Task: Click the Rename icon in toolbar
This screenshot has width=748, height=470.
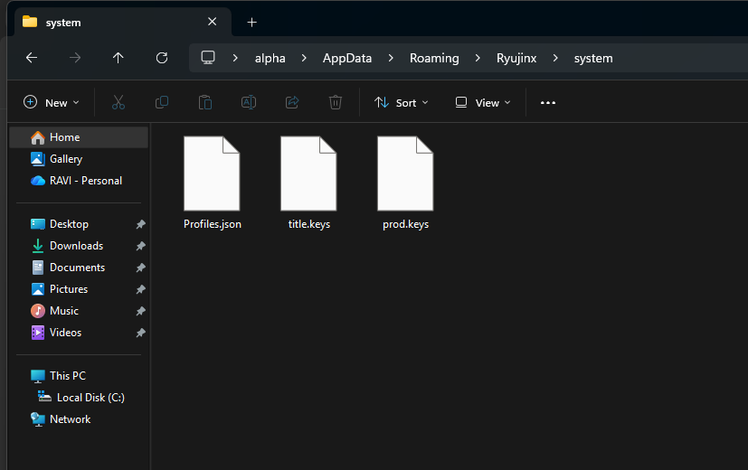Action: click(x=249, y=102)
